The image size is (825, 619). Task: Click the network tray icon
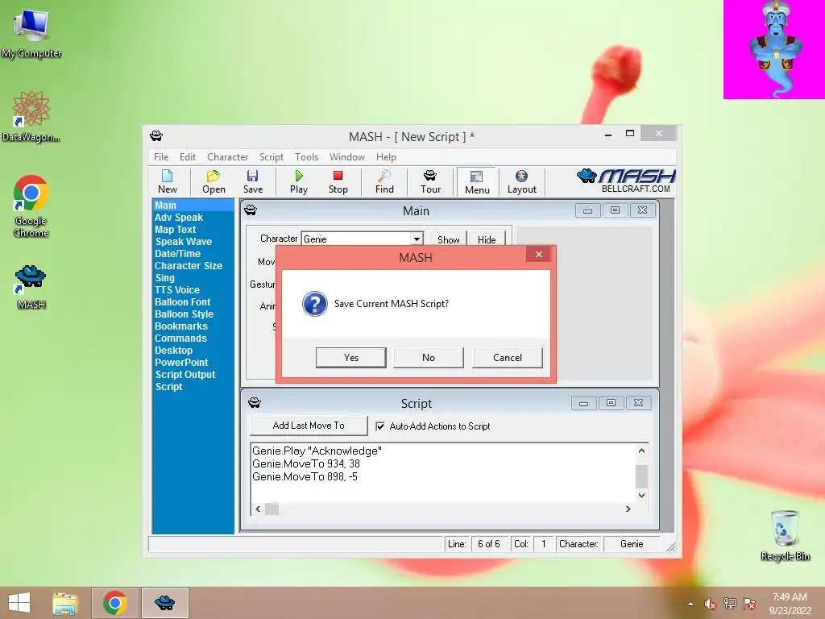coord(730,604)
